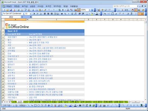This screenshot has width=148, height=111.
Task: Print using the printer icon
Action: pos(18,10)
